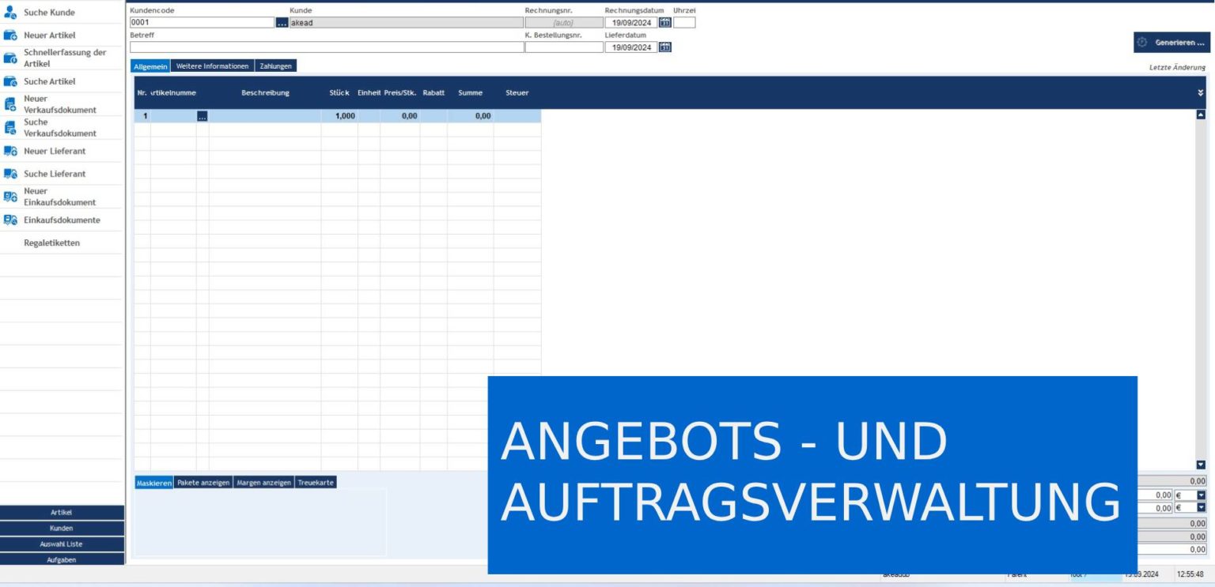The image size is (1215, 587).
Task: Create Neuer Einkaufsdokument from sidebar
Action: (62, 197)
